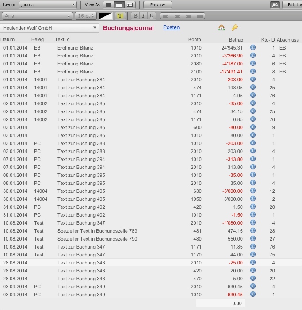Click the 0.00 total sum field
Image resolution: width=302 pixels, height=310 pixels.
coord(220,303)
